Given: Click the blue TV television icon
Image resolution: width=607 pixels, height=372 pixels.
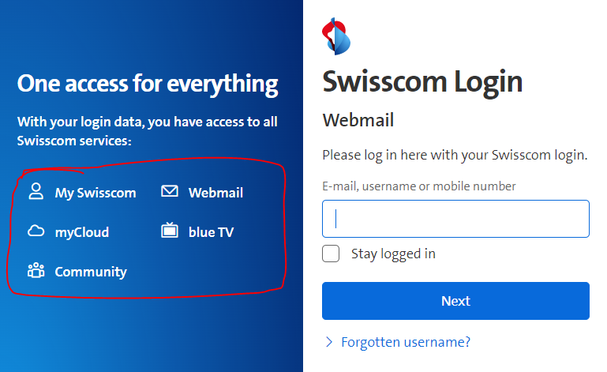Looking at the screenshot, I should pyautogui.click(x=170, y=231).
